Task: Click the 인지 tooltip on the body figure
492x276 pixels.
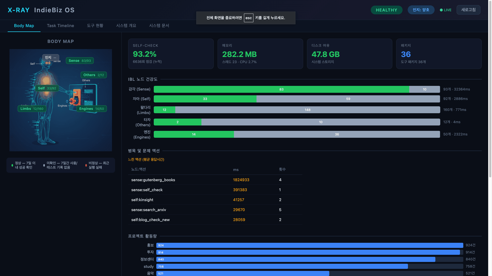Action: tap(50, 57)
